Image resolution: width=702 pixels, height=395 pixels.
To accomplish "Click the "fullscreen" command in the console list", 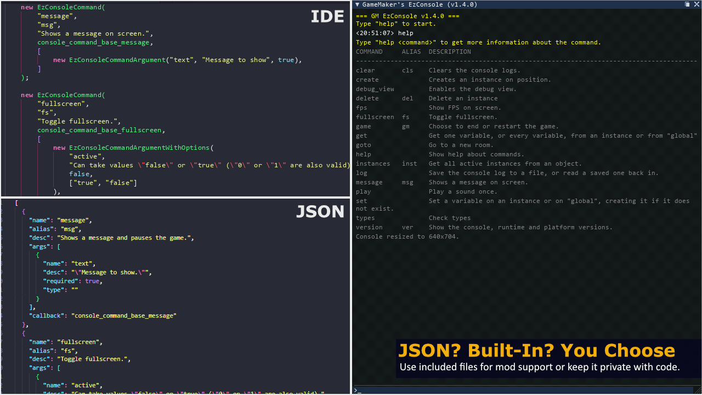I will (375, 117).
